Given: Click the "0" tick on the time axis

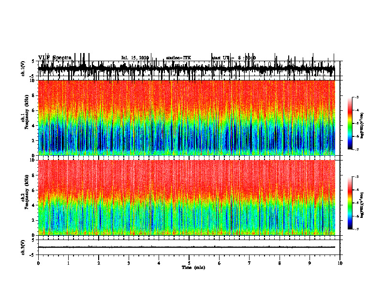Looking at the screenshot, I should click(38, 263).
